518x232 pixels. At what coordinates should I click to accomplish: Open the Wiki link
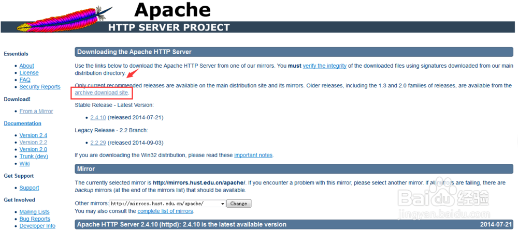point(24,163)
